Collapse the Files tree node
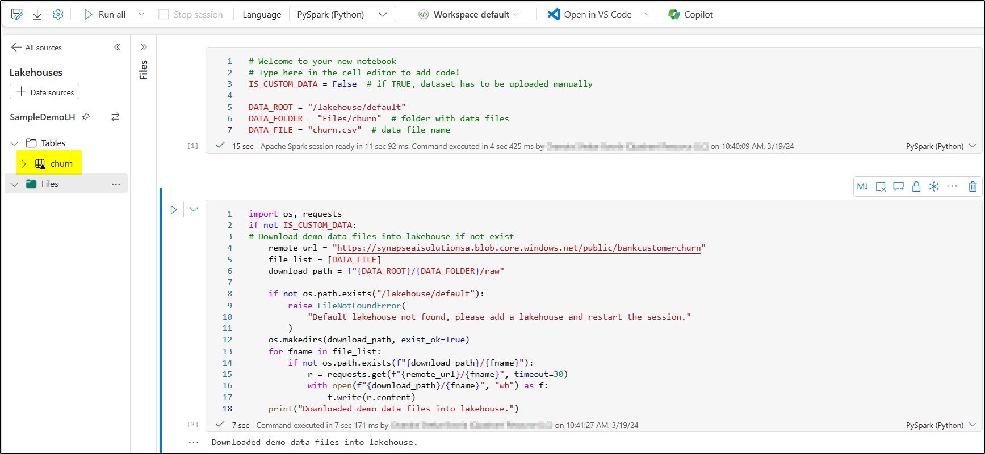 (x=14, y=184)
